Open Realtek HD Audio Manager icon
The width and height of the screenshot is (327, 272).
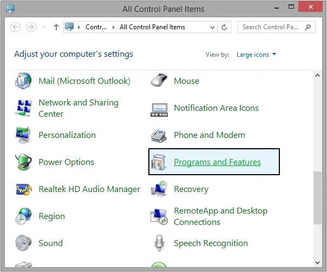pos(24,189)
